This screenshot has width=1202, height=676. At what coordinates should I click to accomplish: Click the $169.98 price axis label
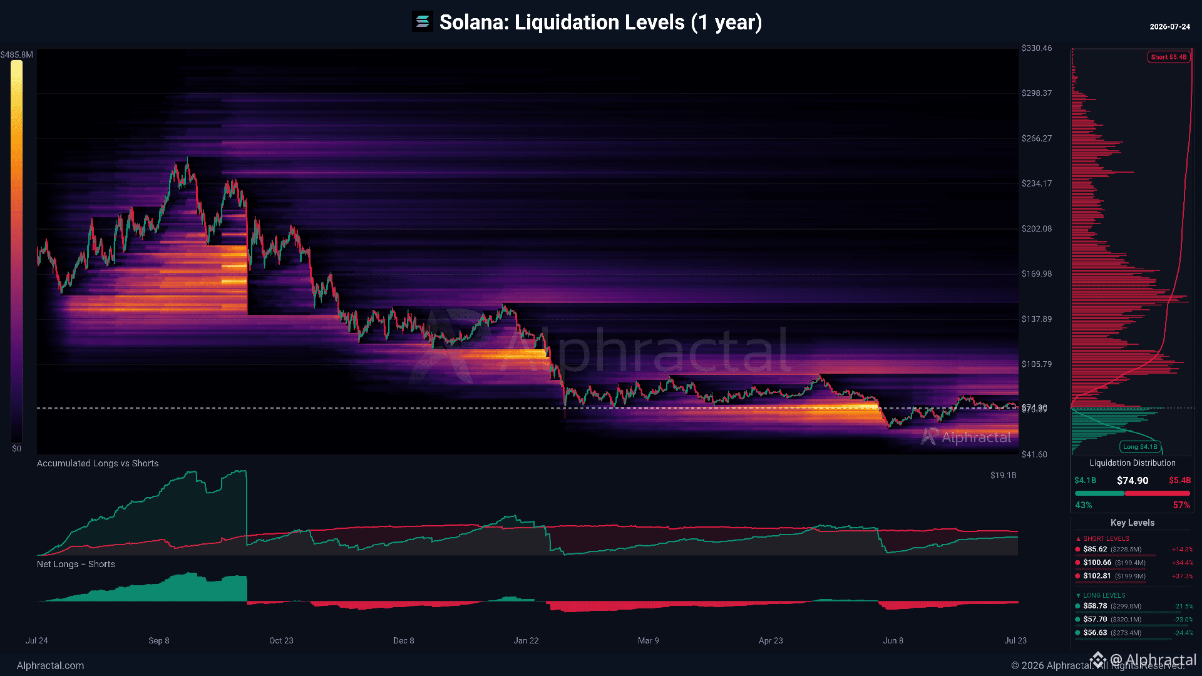click(1037, 274)
